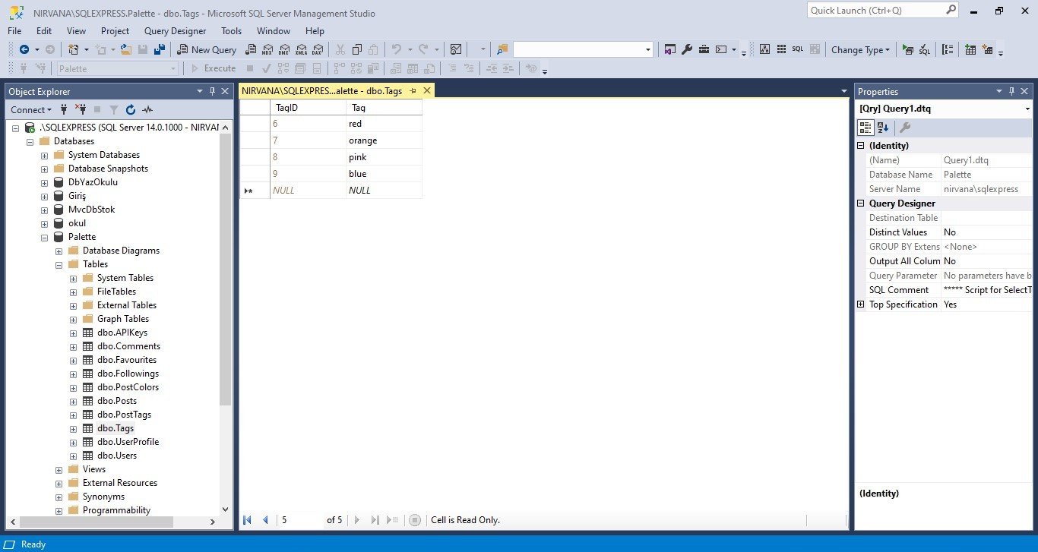
Task: Switch Properties to Alphabetical sort
Action: click(x=883, y=128)
